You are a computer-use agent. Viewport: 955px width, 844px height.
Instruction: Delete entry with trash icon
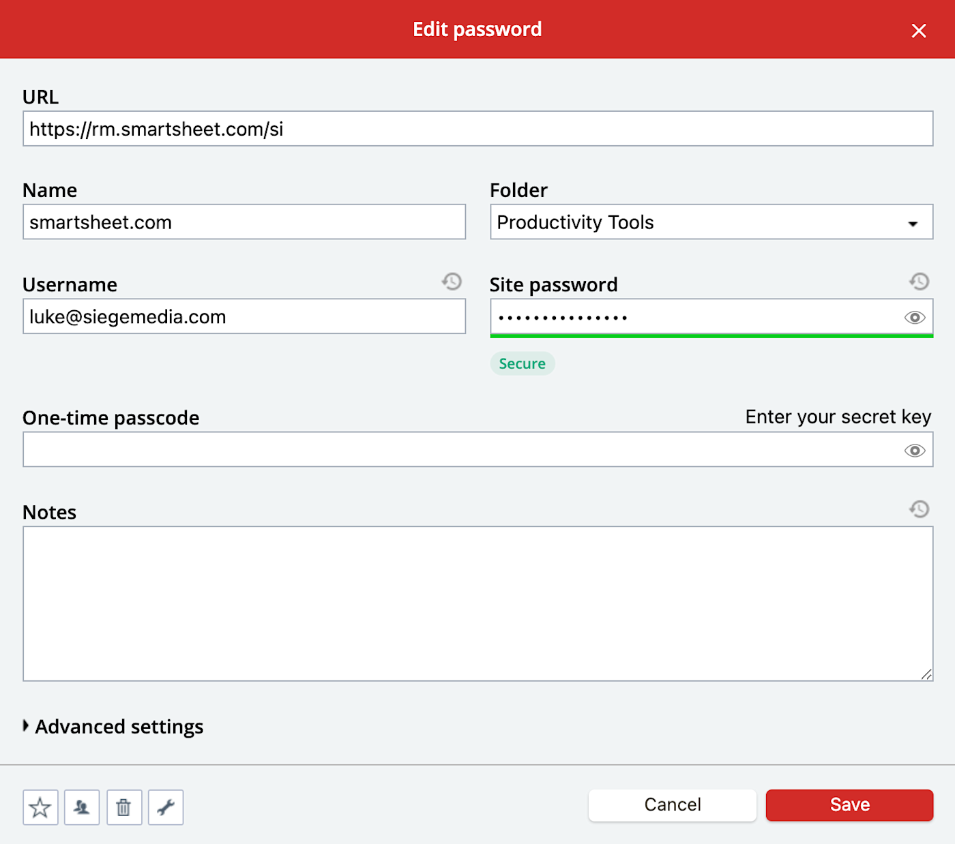[124, 808]
